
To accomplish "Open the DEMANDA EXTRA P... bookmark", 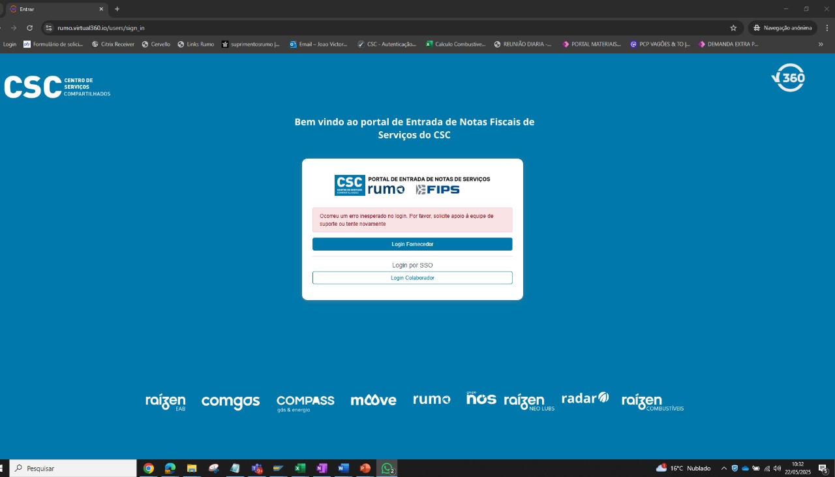I will 729,44.
